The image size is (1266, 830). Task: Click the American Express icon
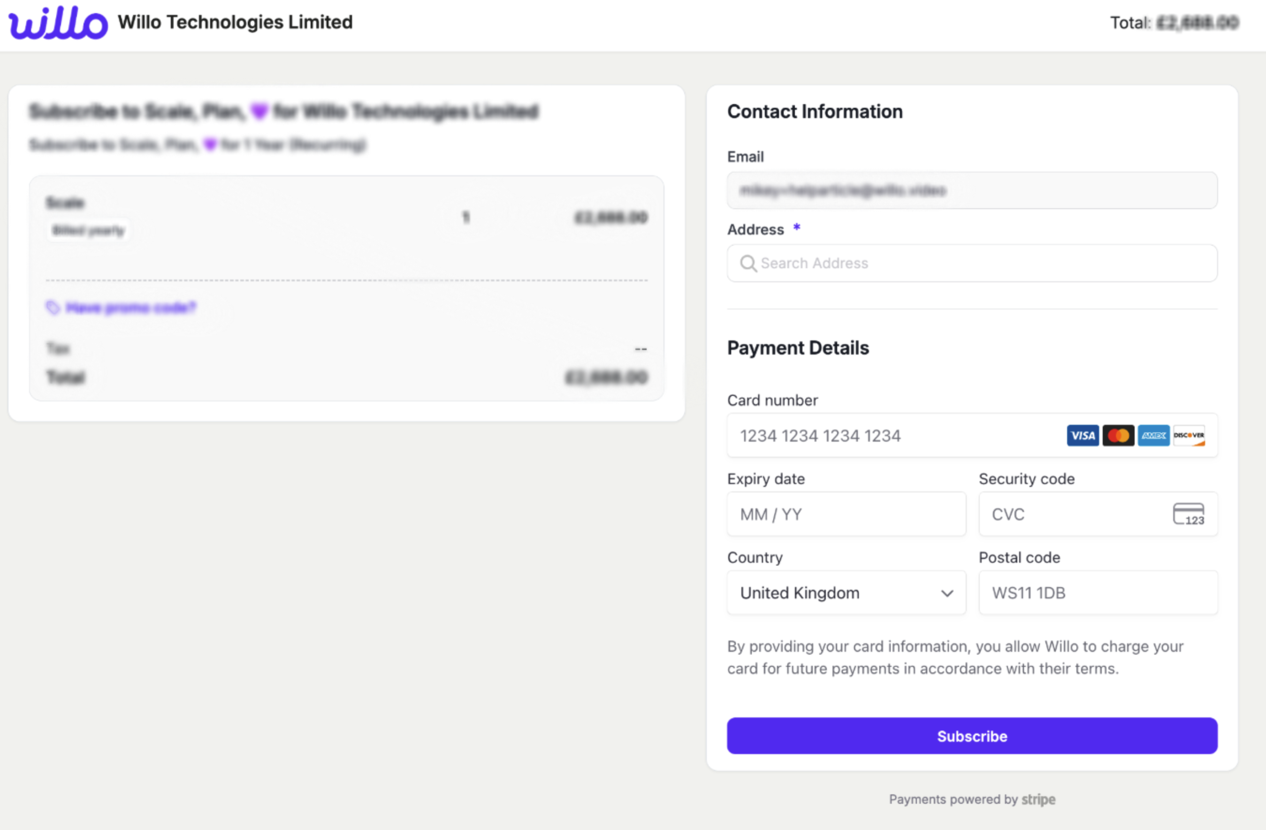click(x=1153, y=436)
